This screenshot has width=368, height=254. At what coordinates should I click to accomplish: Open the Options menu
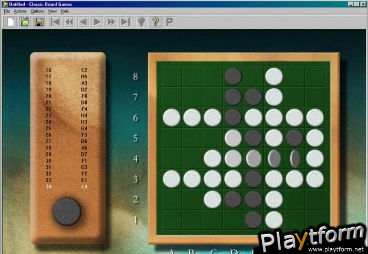[x=37, y=11]
